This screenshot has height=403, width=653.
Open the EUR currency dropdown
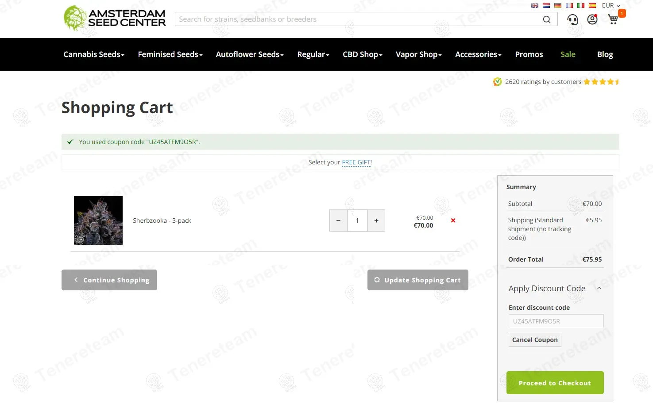pyautogui.click(x=611, y=6)
